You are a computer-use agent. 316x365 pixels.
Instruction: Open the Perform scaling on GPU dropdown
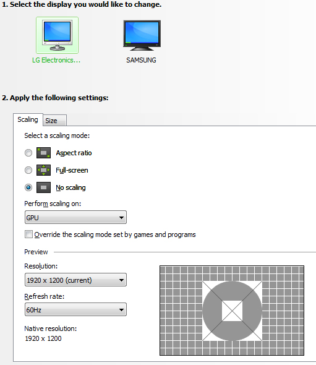[75, 217]
